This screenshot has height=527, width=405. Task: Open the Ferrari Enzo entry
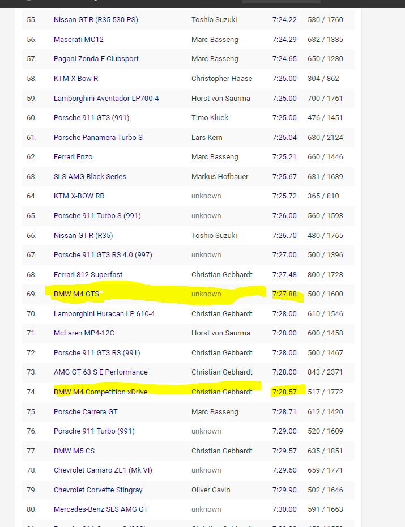73,157
